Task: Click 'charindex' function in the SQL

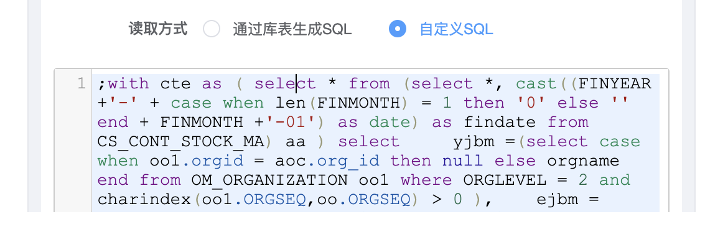Action: (144, 199)
